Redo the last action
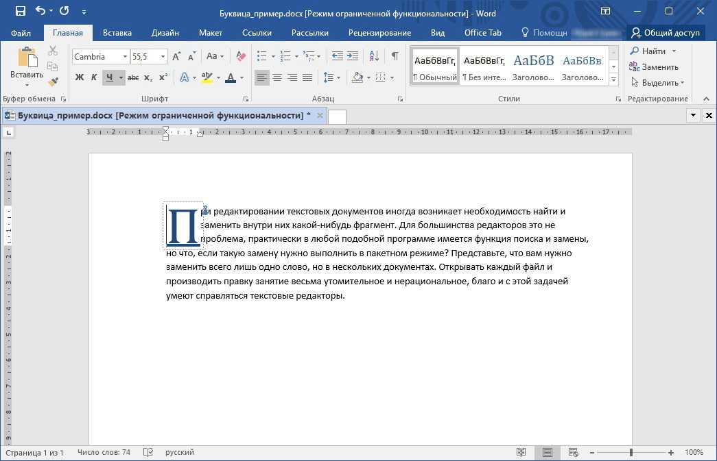This screenshot has height=461, width=717. [64, 10]
